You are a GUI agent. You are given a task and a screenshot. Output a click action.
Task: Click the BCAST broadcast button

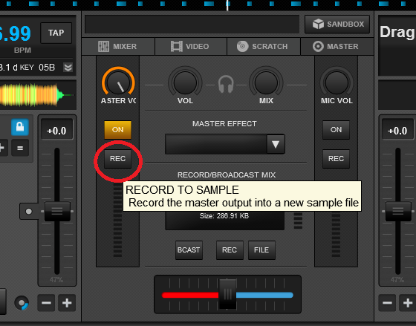tap(189, 250)
